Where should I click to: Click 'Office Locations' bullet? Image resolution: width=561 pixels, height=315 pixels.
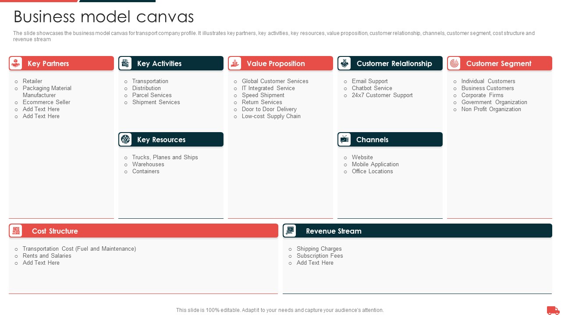(373, 171)
